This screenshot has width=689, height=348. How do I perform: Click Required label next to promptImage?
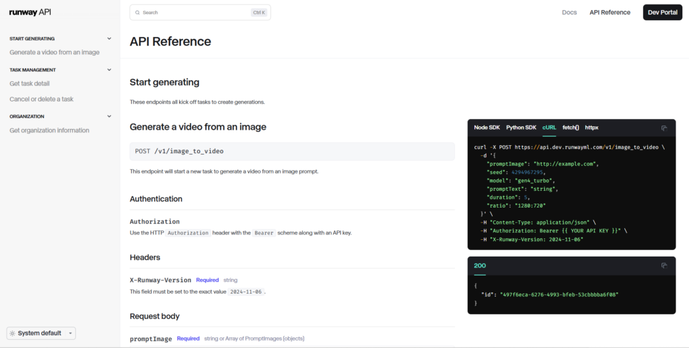pos(188,339)
